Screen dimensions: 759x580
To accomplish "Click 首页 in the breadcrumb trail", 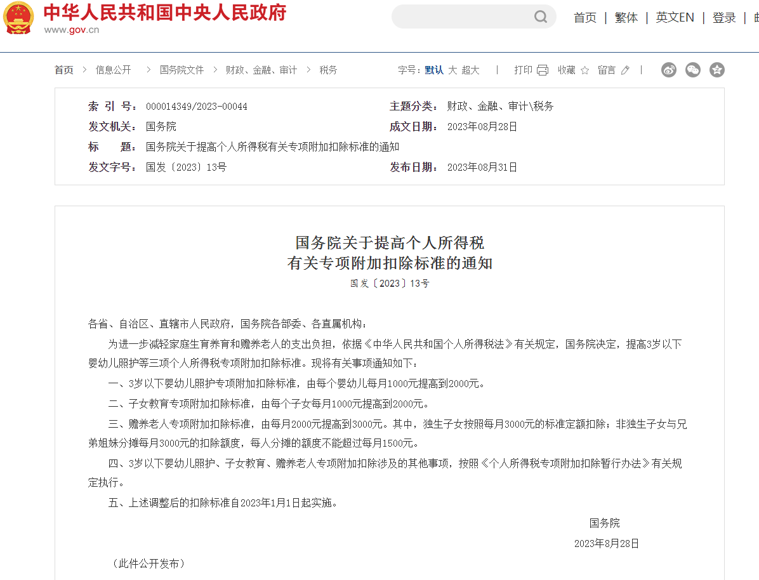I will (x=64, y=70).
